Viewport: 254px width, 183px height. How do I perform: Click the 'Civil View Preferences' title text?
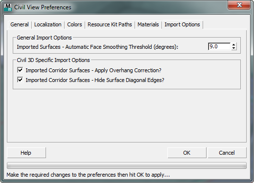coord(43,7)
